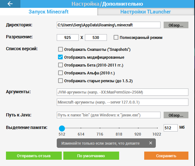Set memory slider to 818 tick
The height and width of the screenshot is (166, 195).
(119, 128)
